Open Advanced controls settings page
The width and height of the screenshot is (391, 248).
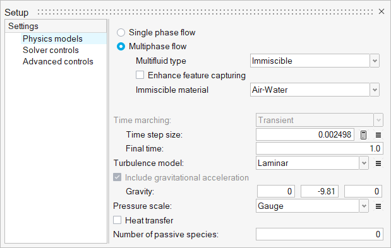click(x=58, y=61)
